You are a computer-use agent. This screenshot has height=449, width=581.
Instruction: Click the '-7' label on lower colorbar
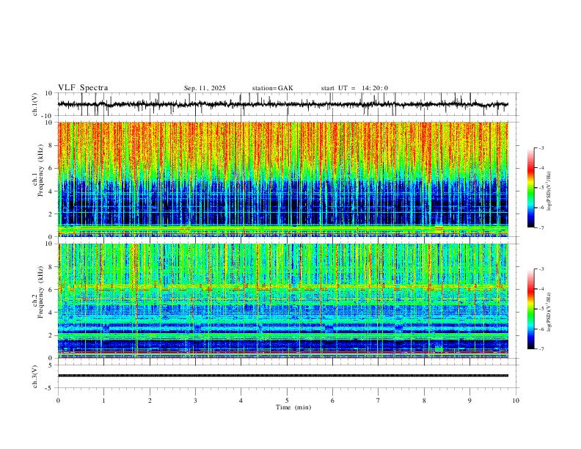(x=541, y=349)
